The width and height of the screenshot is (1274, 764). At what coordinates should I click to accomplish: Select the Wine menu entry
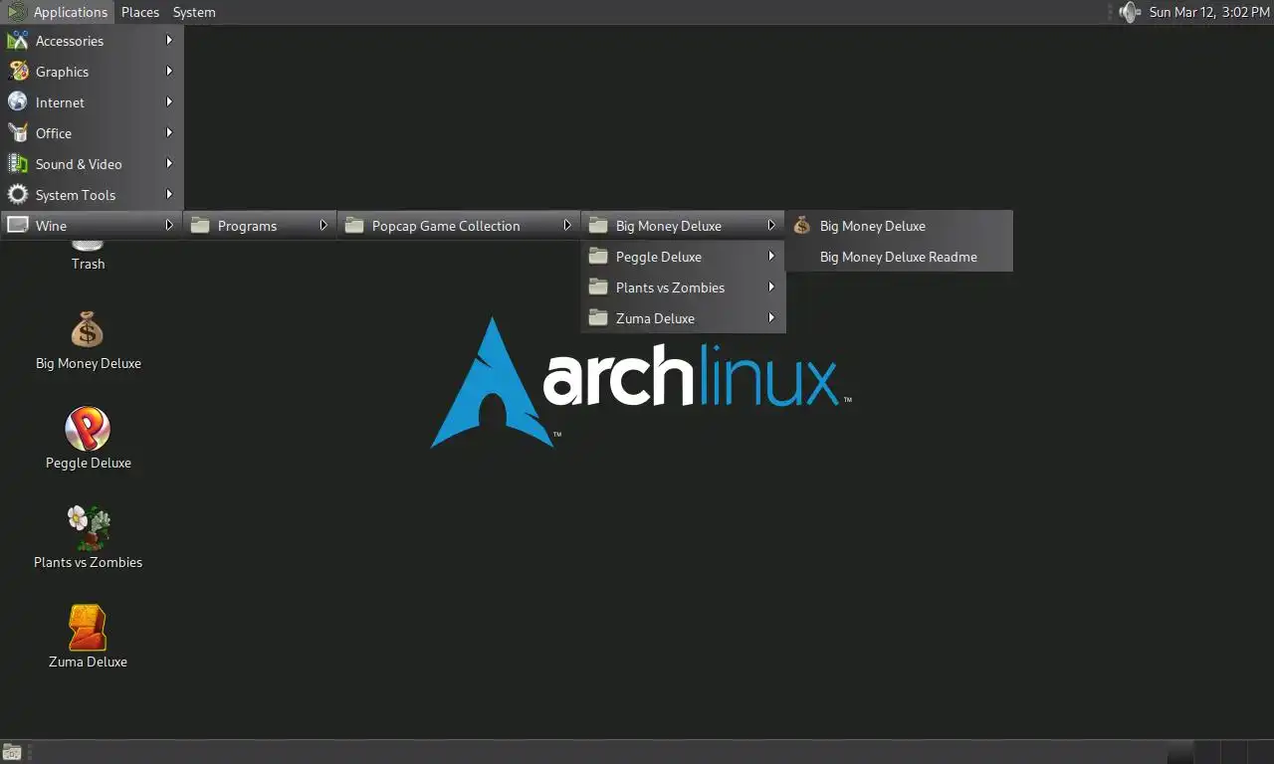click(x=92, y=226)
